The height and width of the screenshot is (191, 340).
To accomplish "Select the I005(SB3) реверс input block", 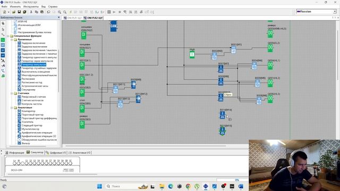I will click(x=82, y=125).
